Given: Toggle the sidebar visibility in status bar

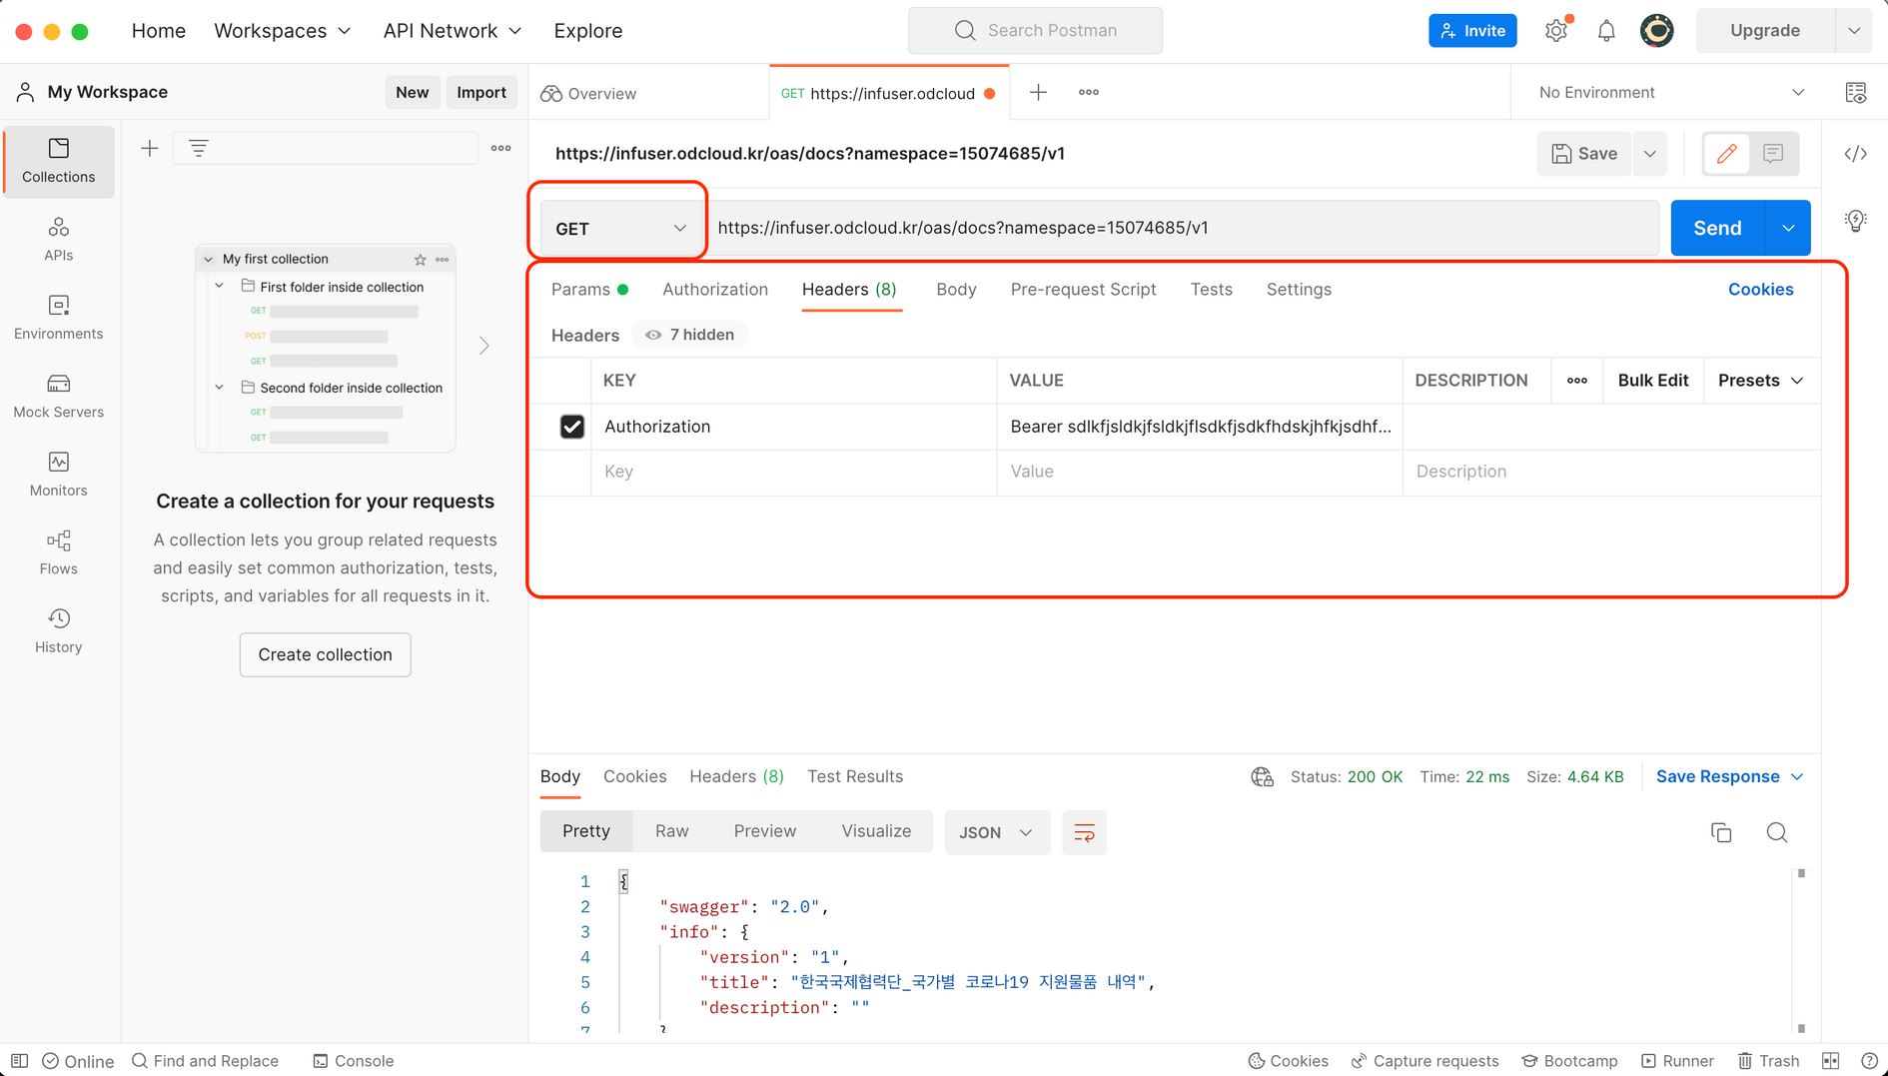Looking at the screenshot, I should (x=20, y=1061).
